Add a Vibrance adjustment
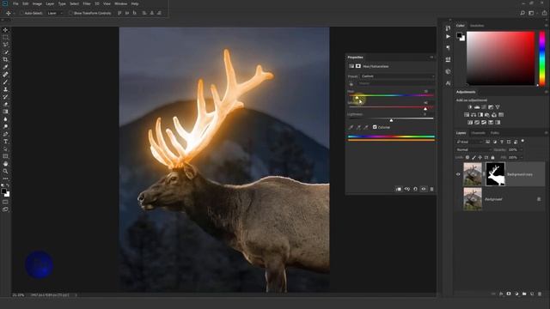Viewport: 550px width, 309px height. pos(498,107)
